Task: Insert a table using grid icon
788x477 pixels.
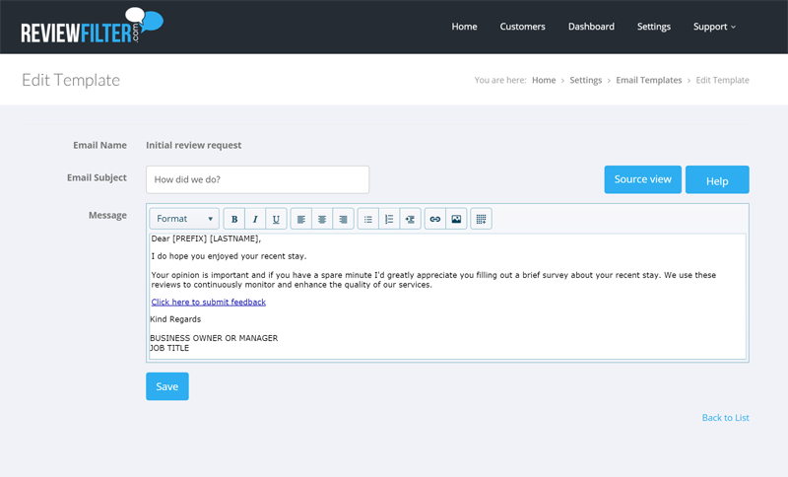Action: [x=481, y=219]
